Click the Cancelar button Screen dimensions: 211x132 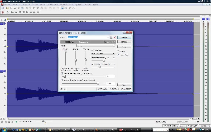124,42
